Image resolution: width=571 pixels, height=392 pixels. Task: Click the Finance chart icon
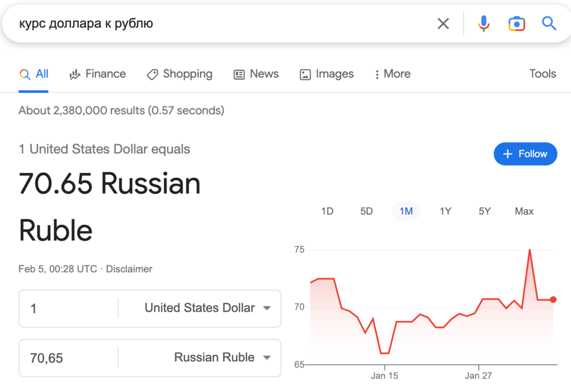[x=75, y=74]
